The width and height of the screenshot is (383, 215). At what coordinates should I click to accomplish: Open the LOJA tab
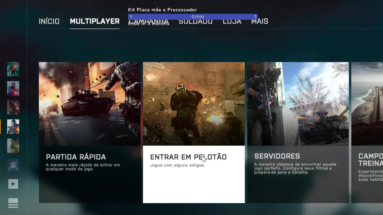point(232,21)
